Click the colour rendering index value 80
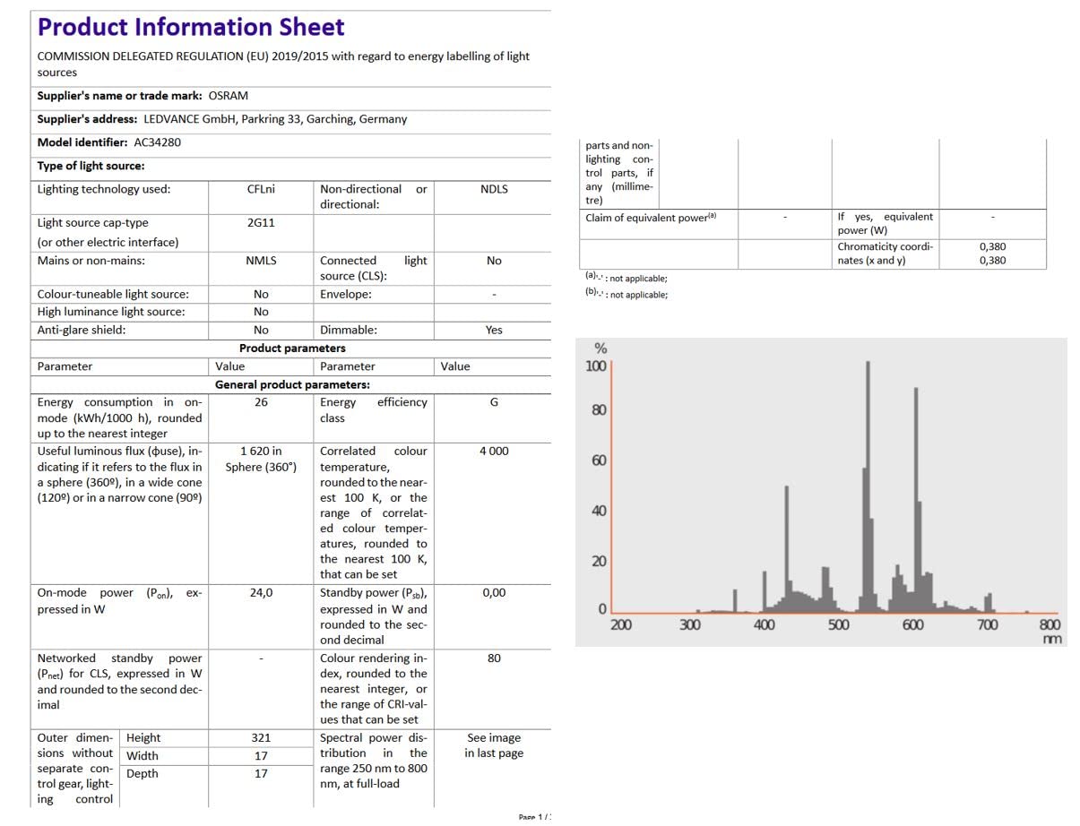Image resolution: width=1080 pixels, height=826 pixels. [x=494, y=658]
